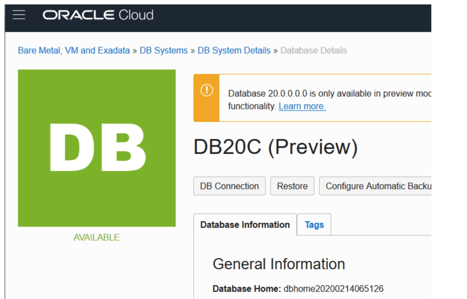Open Configure Automatic Backups
Viewport: 467px width, 299px height.
(375, 186)
